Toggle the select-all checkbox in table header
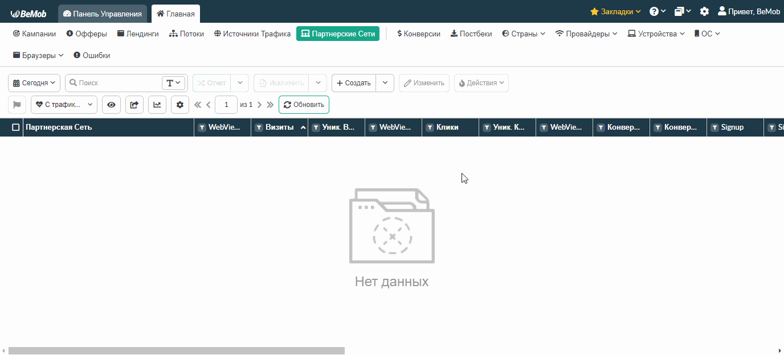 point(16,127)
